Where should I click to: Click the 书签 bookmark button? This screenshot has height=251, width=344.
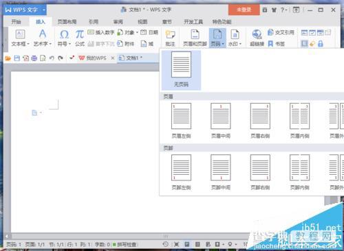(277, 44)
